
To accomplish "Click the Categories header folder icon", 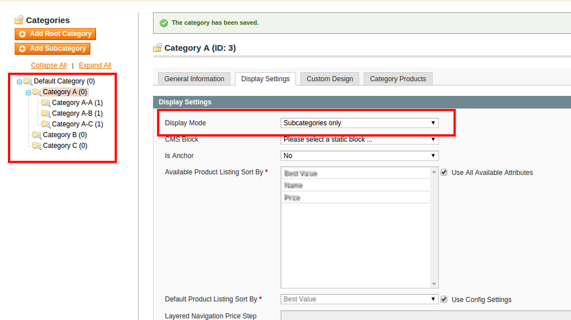I will pos(19,21).
